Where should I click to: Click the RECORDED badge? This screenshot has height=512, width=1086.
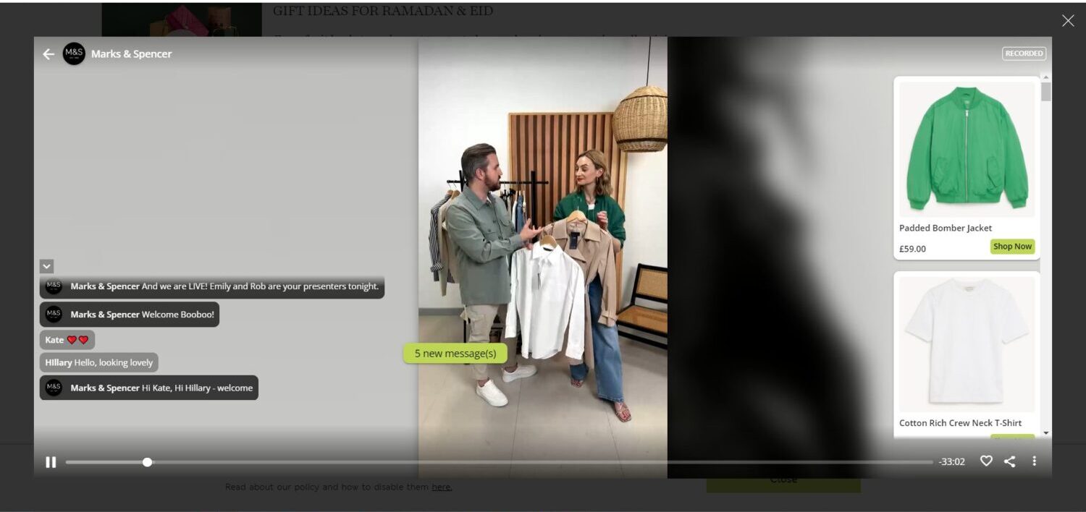pyautogui.click(x=1024, y=54)
